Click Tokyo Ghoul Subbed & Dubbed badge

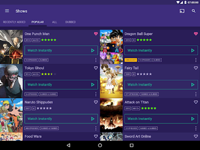(48, 94)
